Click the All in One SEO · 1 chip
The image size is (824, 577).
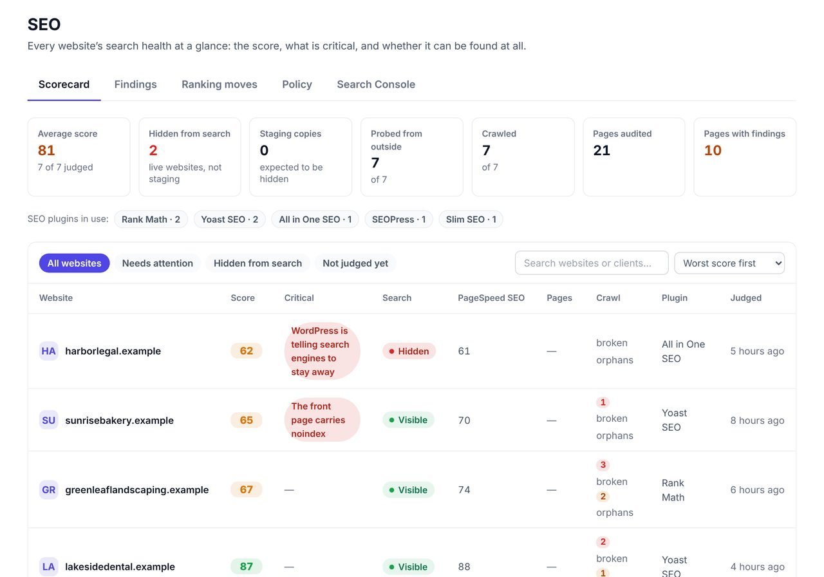coord(315,219)
